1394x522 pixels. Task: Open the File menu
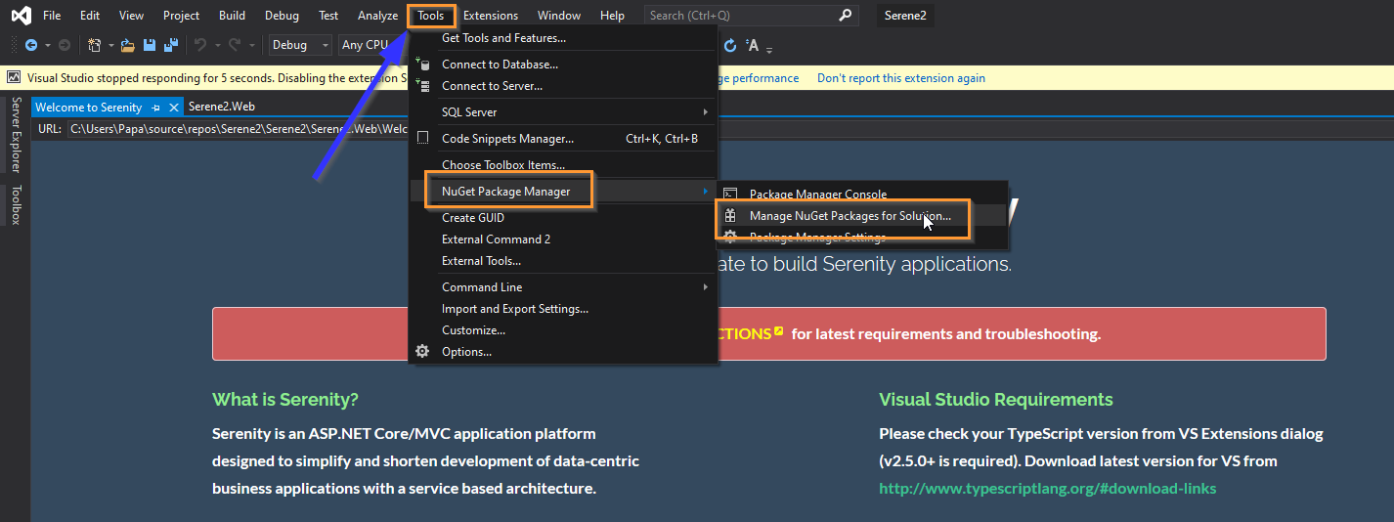click(52, 16)
